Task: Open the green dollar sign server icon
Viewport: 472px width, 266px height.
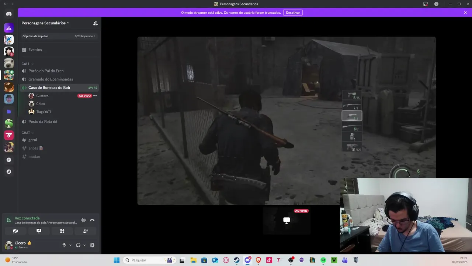Action: coord(9,123)
